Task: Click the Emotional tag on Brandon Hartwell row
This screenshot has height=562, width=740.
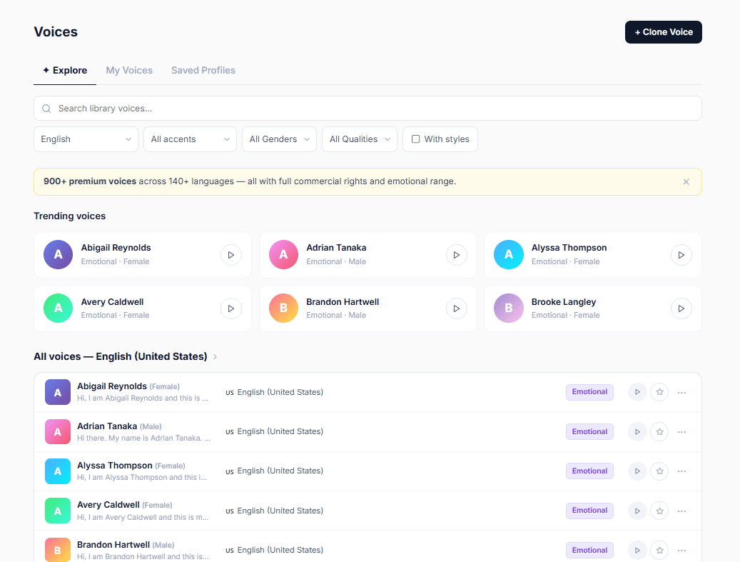Action: pyautogui.click(x=589, y=550)
